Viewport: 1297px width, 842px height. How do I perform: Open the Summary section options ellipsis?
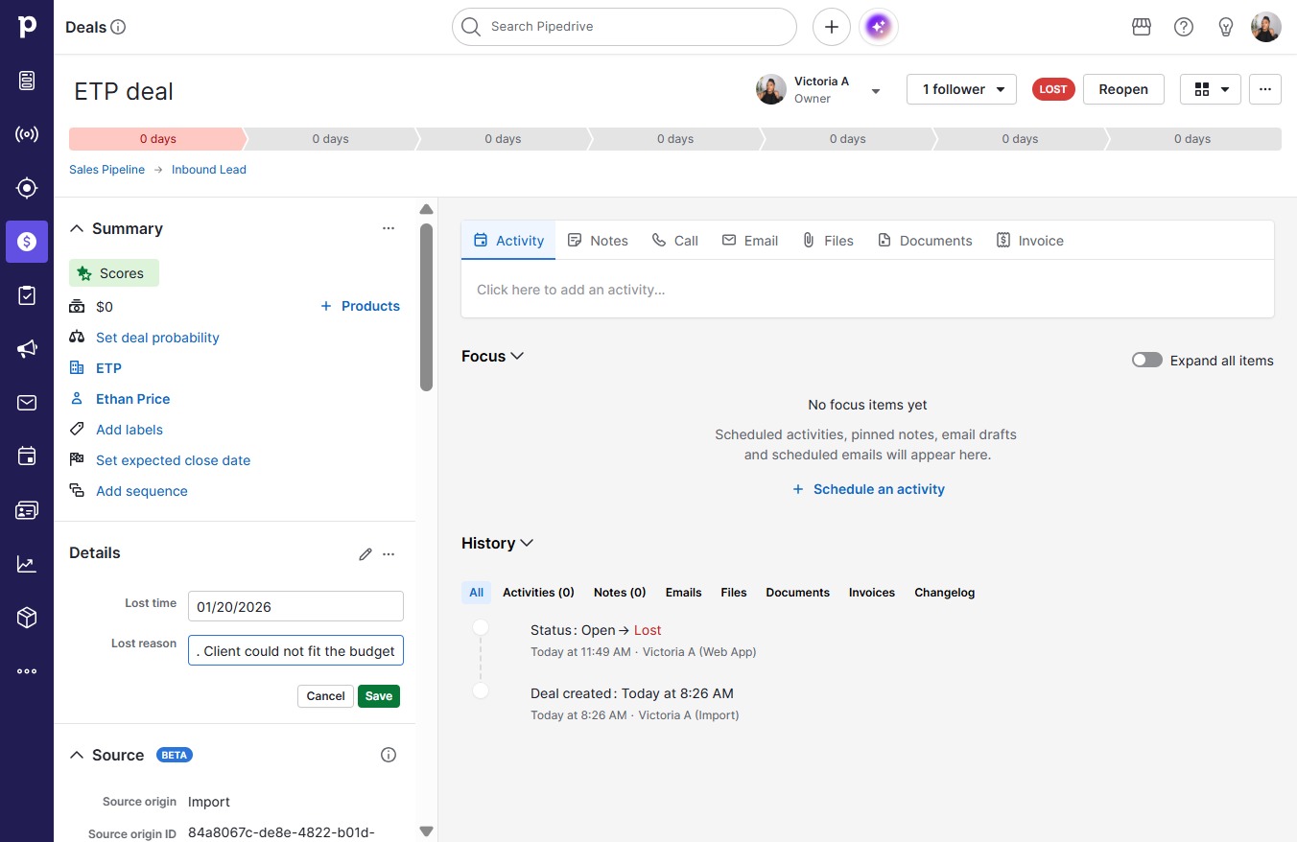coord(389,228)
